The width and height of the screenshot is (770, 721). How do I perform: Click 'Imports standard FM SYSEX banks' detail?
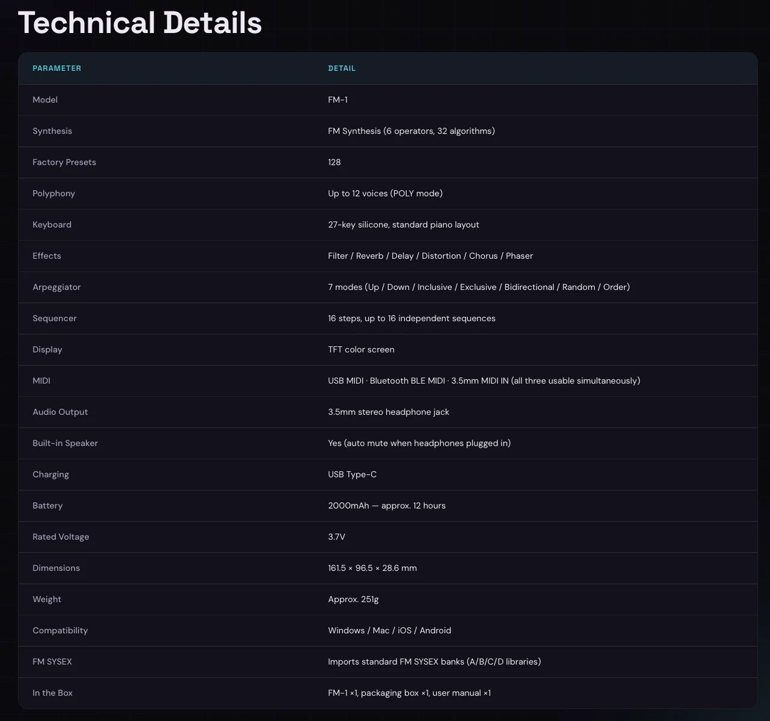point(434,663)
